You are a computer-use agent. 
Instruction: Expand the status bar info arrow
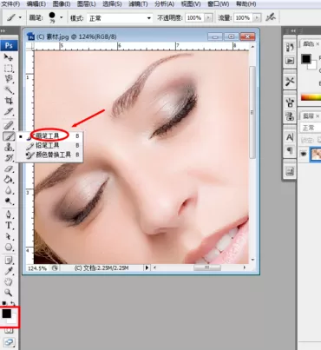[x=147, y=267]
